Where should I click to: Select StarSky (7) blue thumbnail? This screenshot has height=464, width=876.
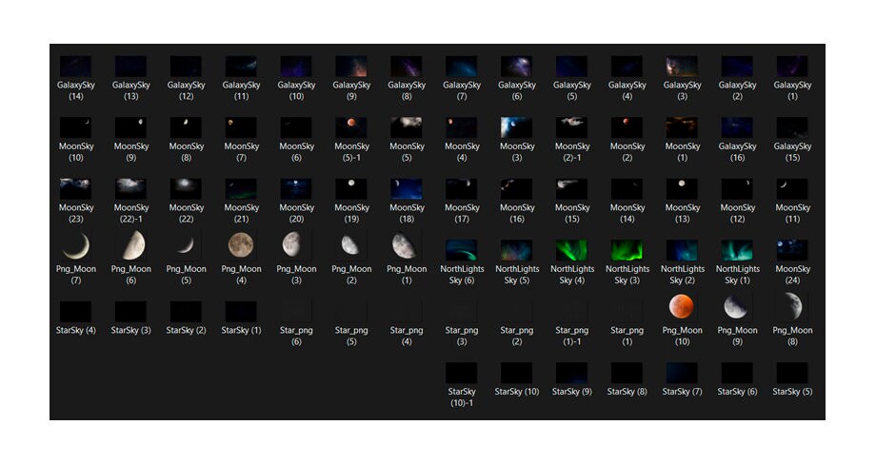click(682, 373)
